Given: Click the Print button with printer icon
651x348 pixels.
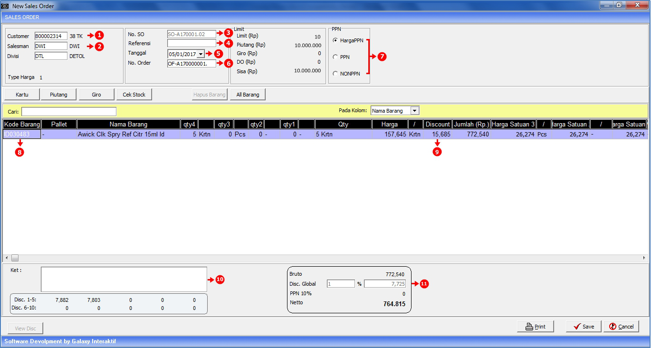Looking at the screenshot, I should click(x=535, y=327).
